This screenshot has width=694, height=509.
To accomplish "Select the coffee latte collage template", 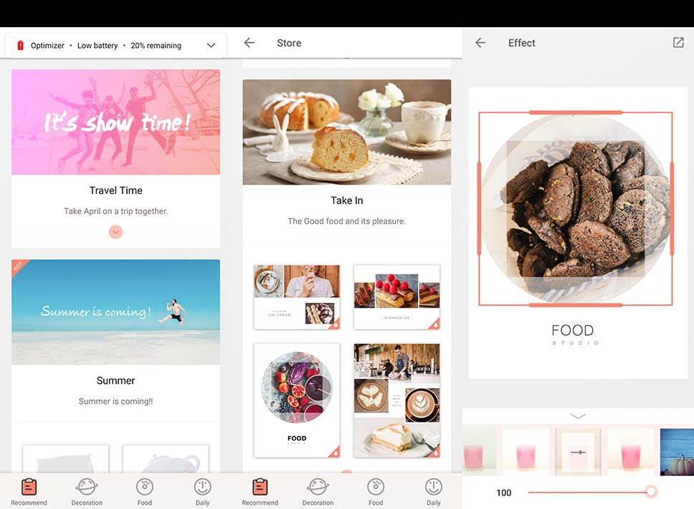I will click(396, 400).
